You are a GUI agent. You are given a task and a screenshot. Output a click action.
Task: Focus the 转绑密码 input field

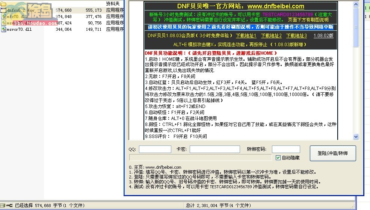click(286, 149)
